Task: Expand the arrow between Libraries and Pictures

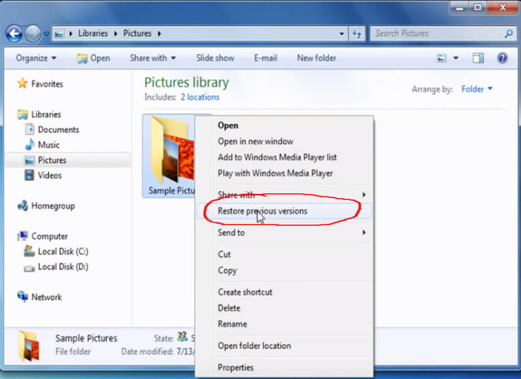Action: (116, 33)
